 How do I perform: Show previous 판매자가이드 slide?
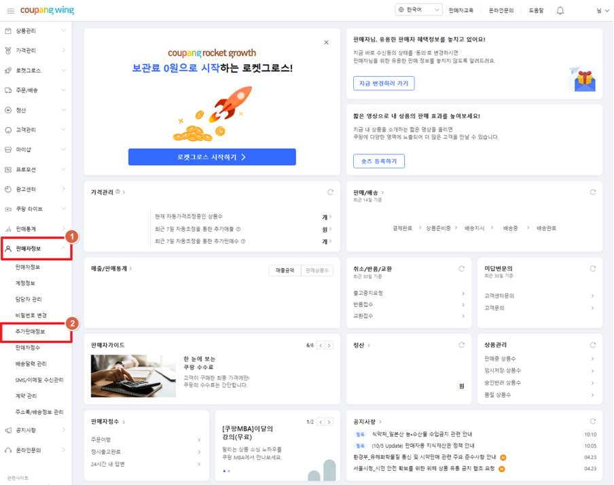(321, 345)
